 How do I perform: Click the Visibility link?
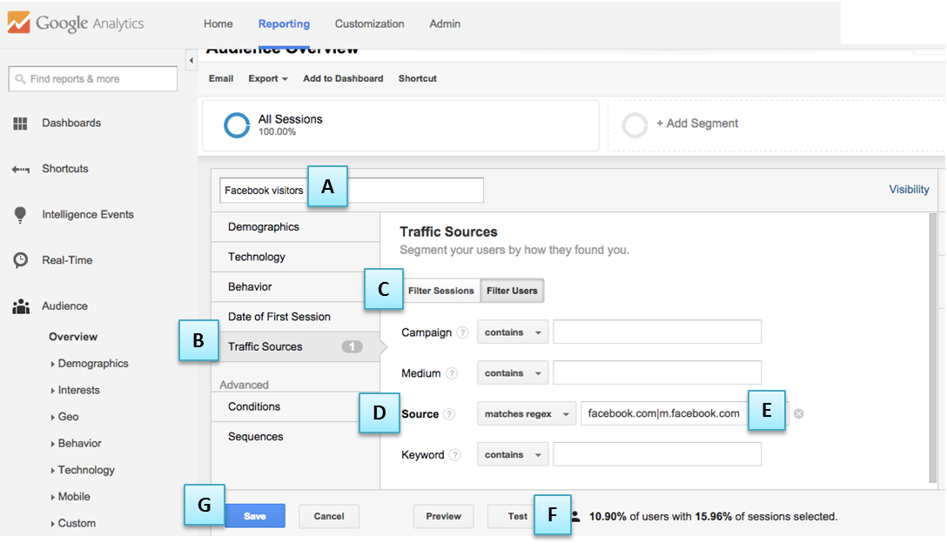(x=909, y=190)
